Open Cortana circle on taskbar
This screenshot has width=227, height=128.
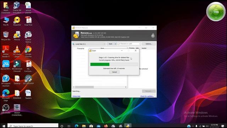(62, 126)
